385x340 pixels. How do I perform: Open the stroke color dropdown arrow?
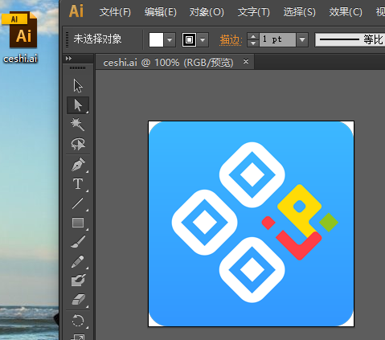click(x=203, y=40)
